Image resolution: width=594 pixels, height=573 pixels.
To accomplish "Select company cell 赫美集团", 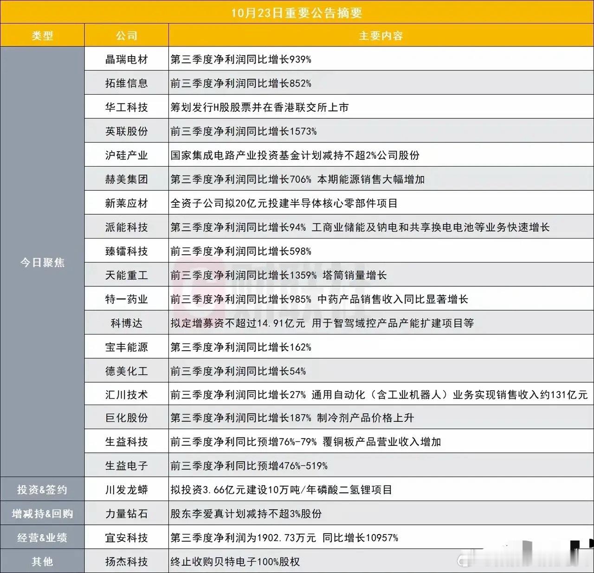I will (126, 179).
